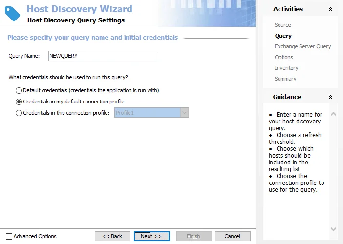
Task: Cancel the Host Discovery Wizard
Action: click(x=233, y=236)
